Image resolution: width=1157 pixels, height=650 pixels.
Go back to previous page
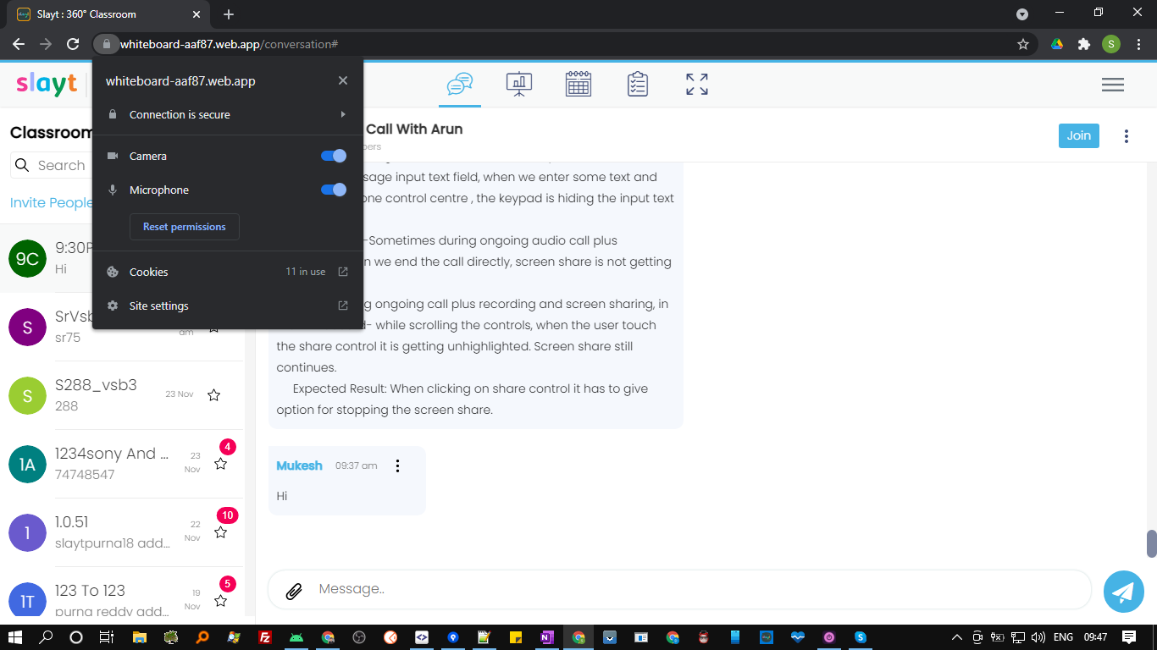click(19, 44)
